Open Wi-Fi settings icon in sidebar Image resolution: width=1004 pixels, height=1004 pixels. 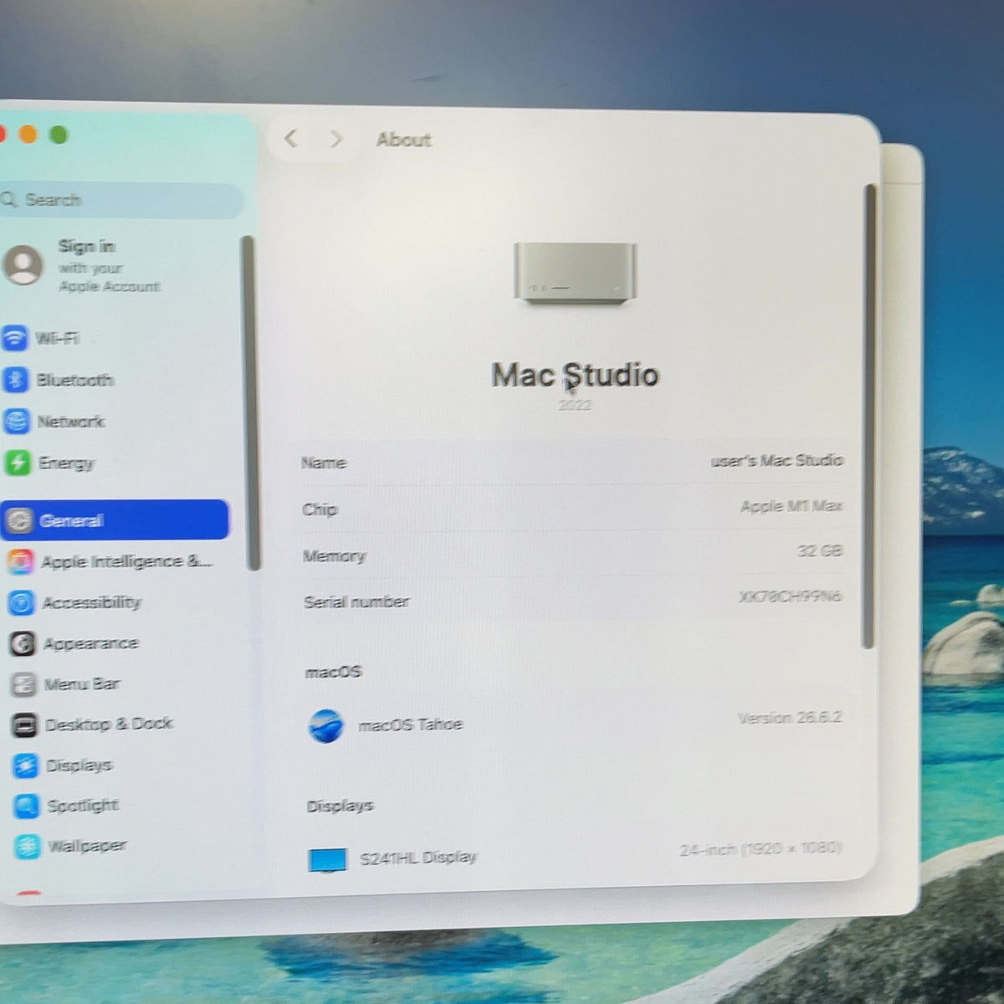pyautogui.click(x=15, y=338)
